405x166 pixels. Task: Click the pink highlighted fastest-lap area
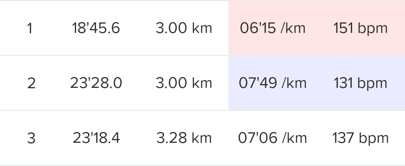[316, 44]
